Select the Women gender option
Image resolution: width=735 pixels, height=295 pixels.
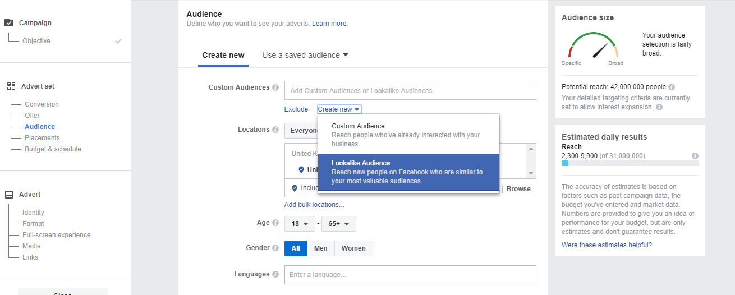click(x=353, y=248)
